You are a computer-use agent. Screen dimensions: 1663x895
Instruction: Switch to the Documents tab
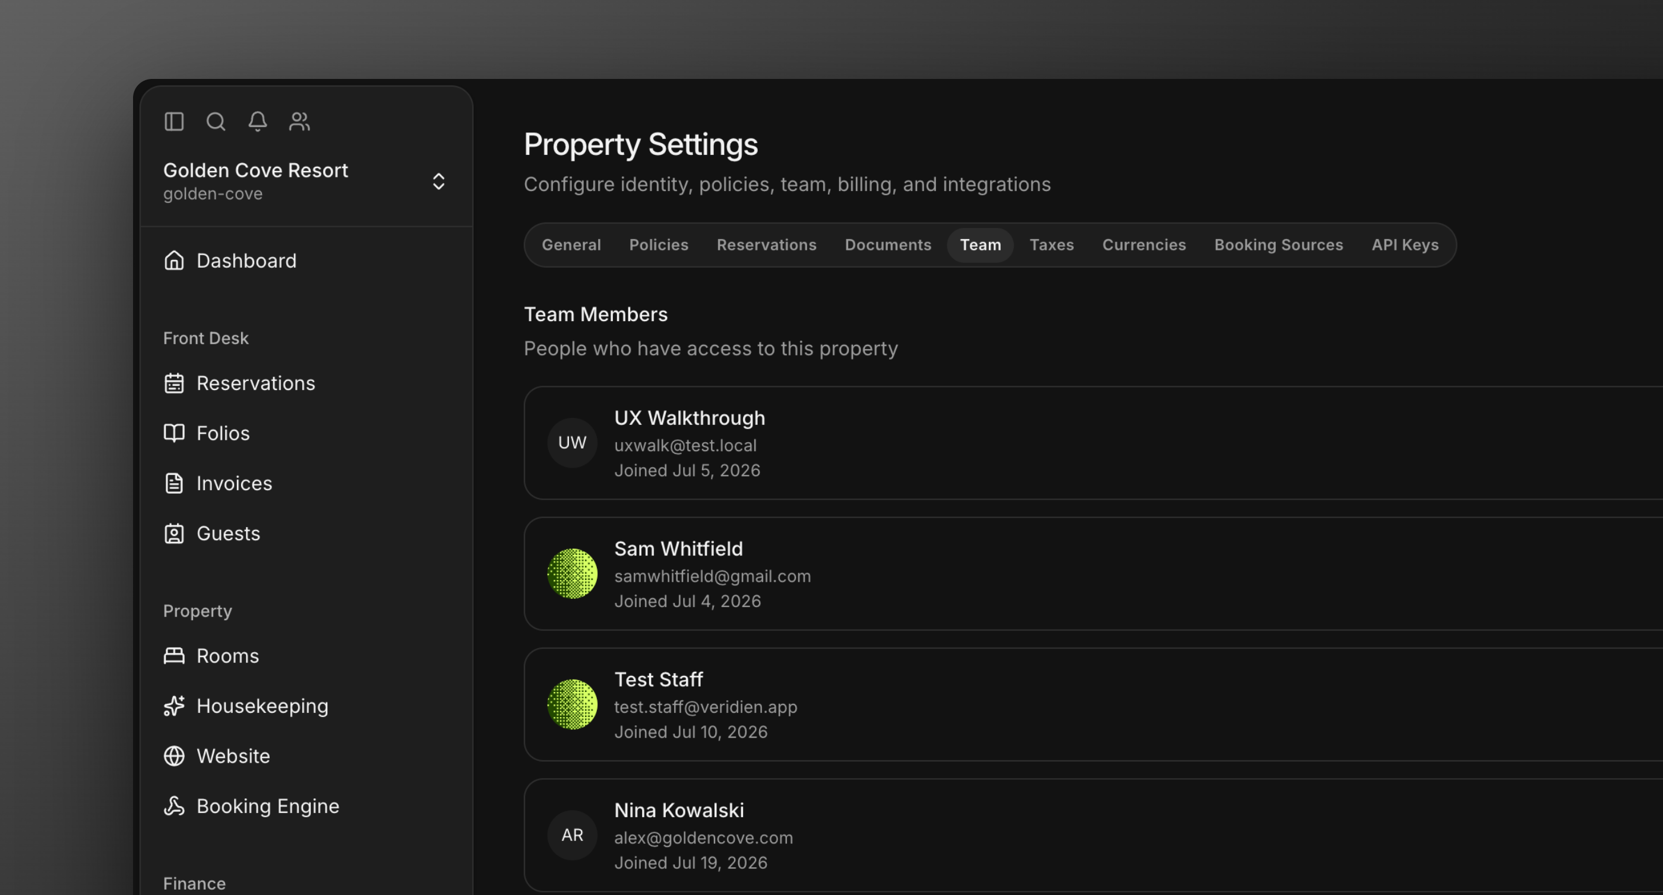pos(888,245)
